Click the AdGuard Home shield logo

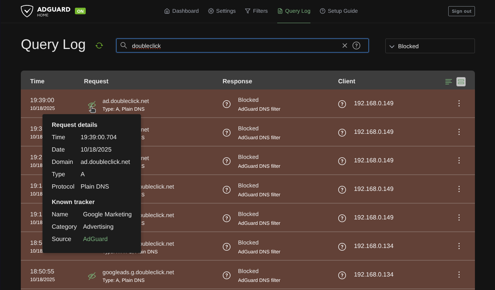click(x=27, y=11)
